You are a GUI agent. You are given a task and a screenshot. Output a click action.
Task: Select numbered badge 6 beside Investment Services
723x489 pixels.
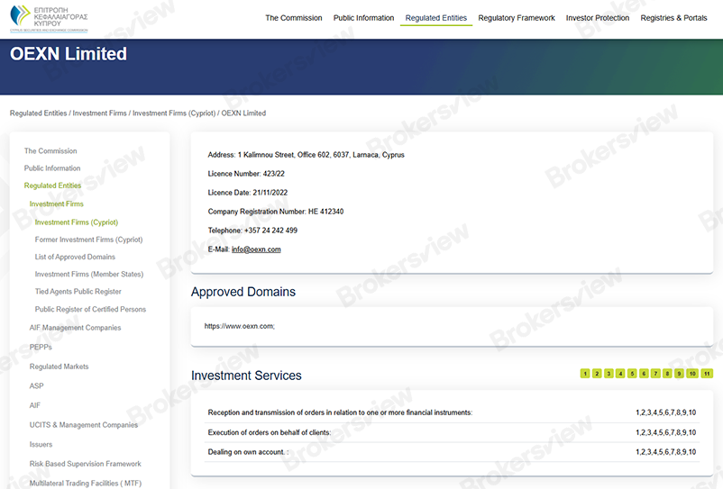644,374
